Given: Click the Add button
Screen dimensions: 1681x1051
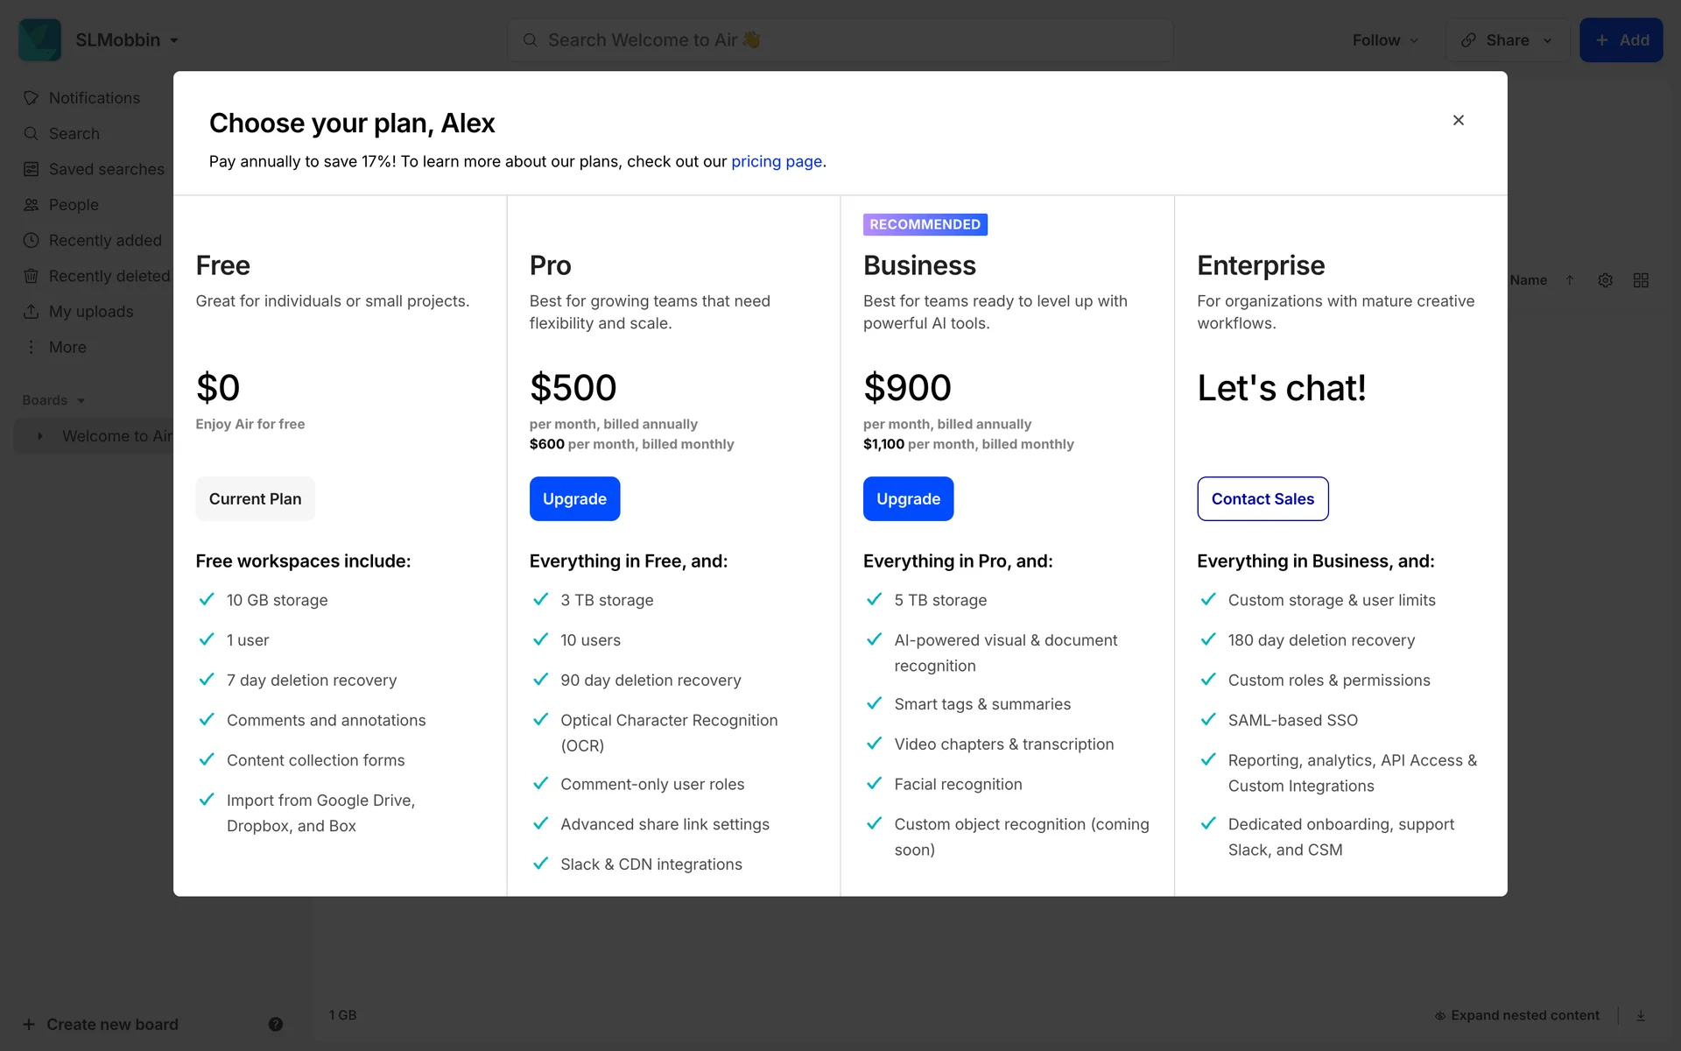Looking at the screenshot, I should [x=1621, y=40].
